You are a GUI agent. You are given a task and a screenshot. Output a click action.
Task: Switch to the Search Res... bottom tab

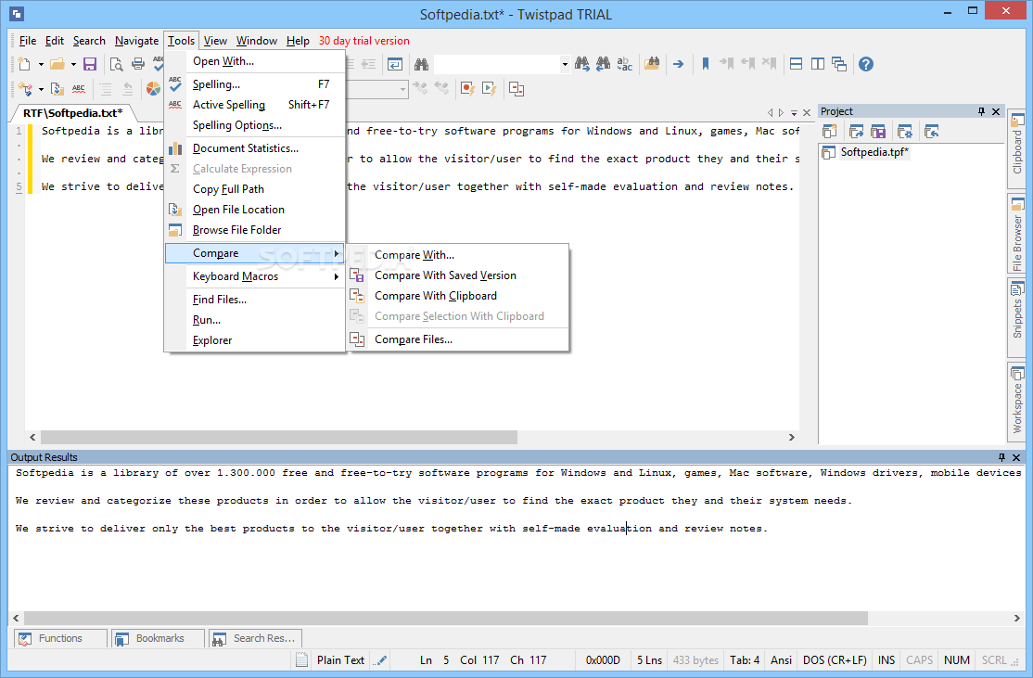pyautogui.click(x=255, y=638)
